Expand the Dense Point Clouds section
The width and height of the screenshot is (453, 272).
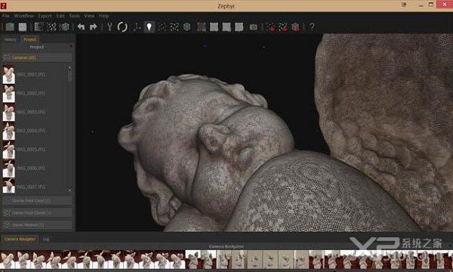coord(37,213)
